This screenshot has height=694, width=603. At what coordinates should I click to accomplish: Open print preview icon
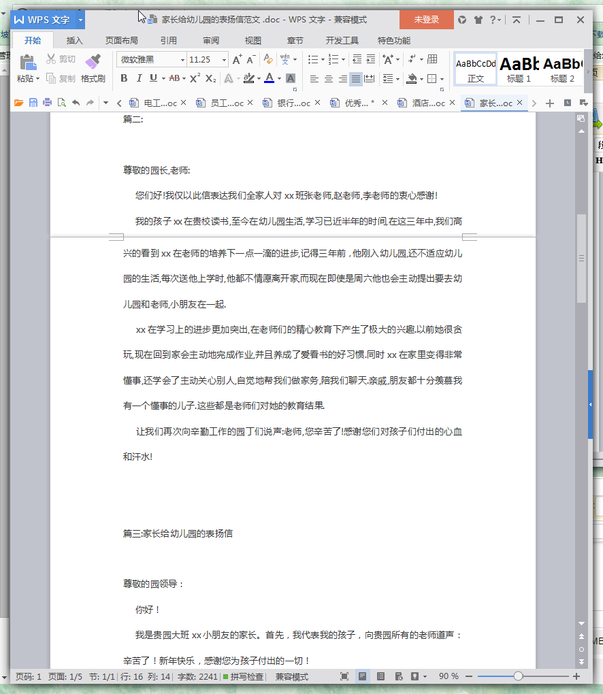coord(61,103)
